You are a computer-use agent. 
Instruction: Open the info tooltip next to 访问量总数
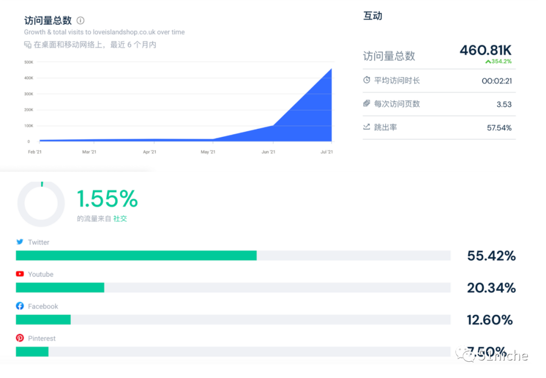point(81,21)
